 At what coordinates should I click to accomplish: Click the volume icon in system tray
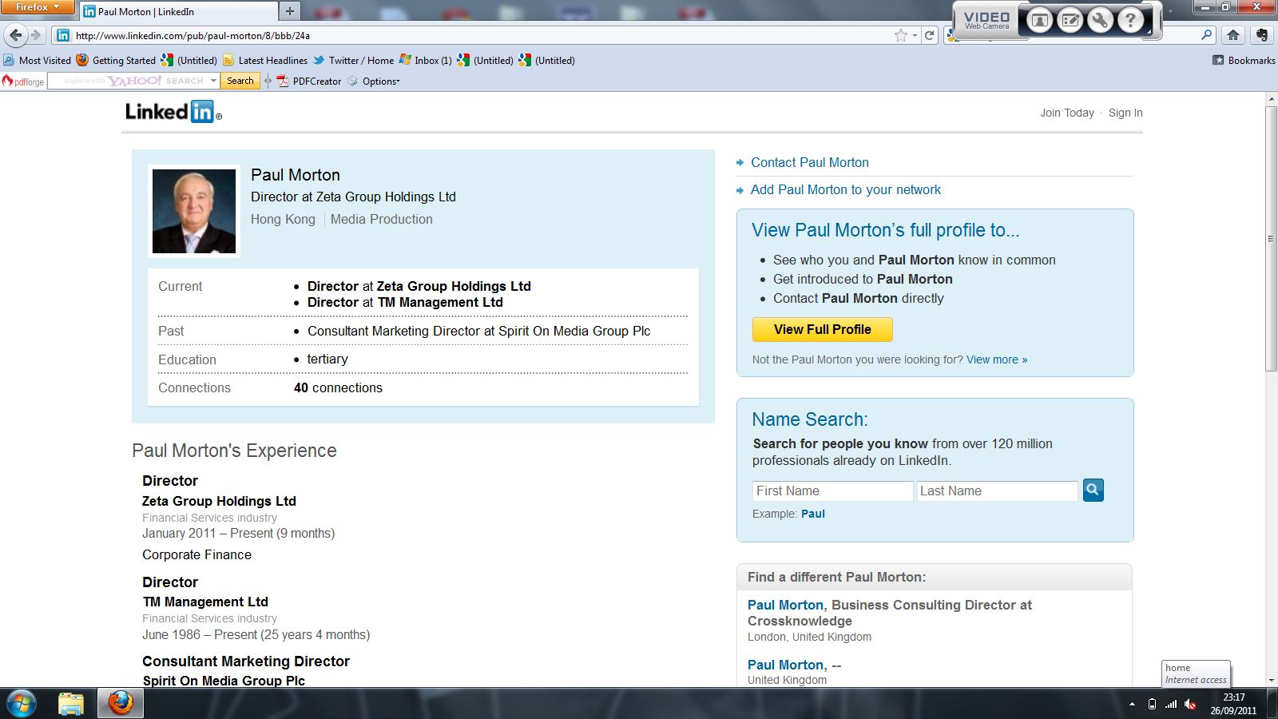[x=1190, y=704]
